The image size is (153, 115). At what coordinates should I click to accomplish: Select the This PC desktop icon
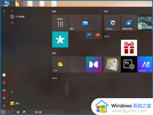click(6, 4)
